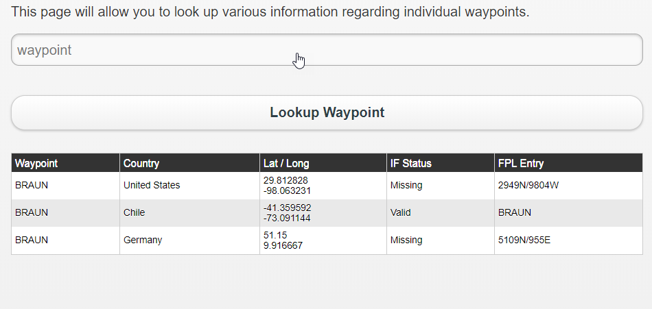The image size is (652, 309).
Task: Click the IF Status column header
Action: [x=411, y=163]
